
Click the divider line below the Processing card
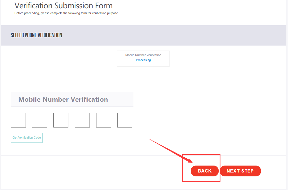(83, 77)
